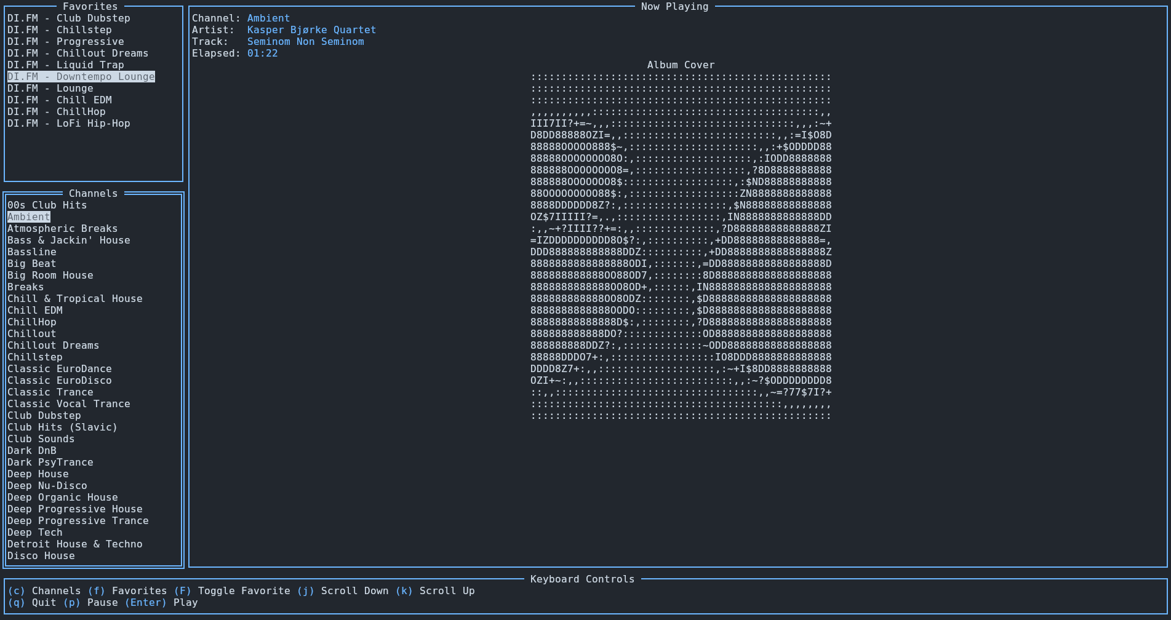Screen dimensions: 1171x620
Task: Select Disco House channel
Action: (41, 555)
